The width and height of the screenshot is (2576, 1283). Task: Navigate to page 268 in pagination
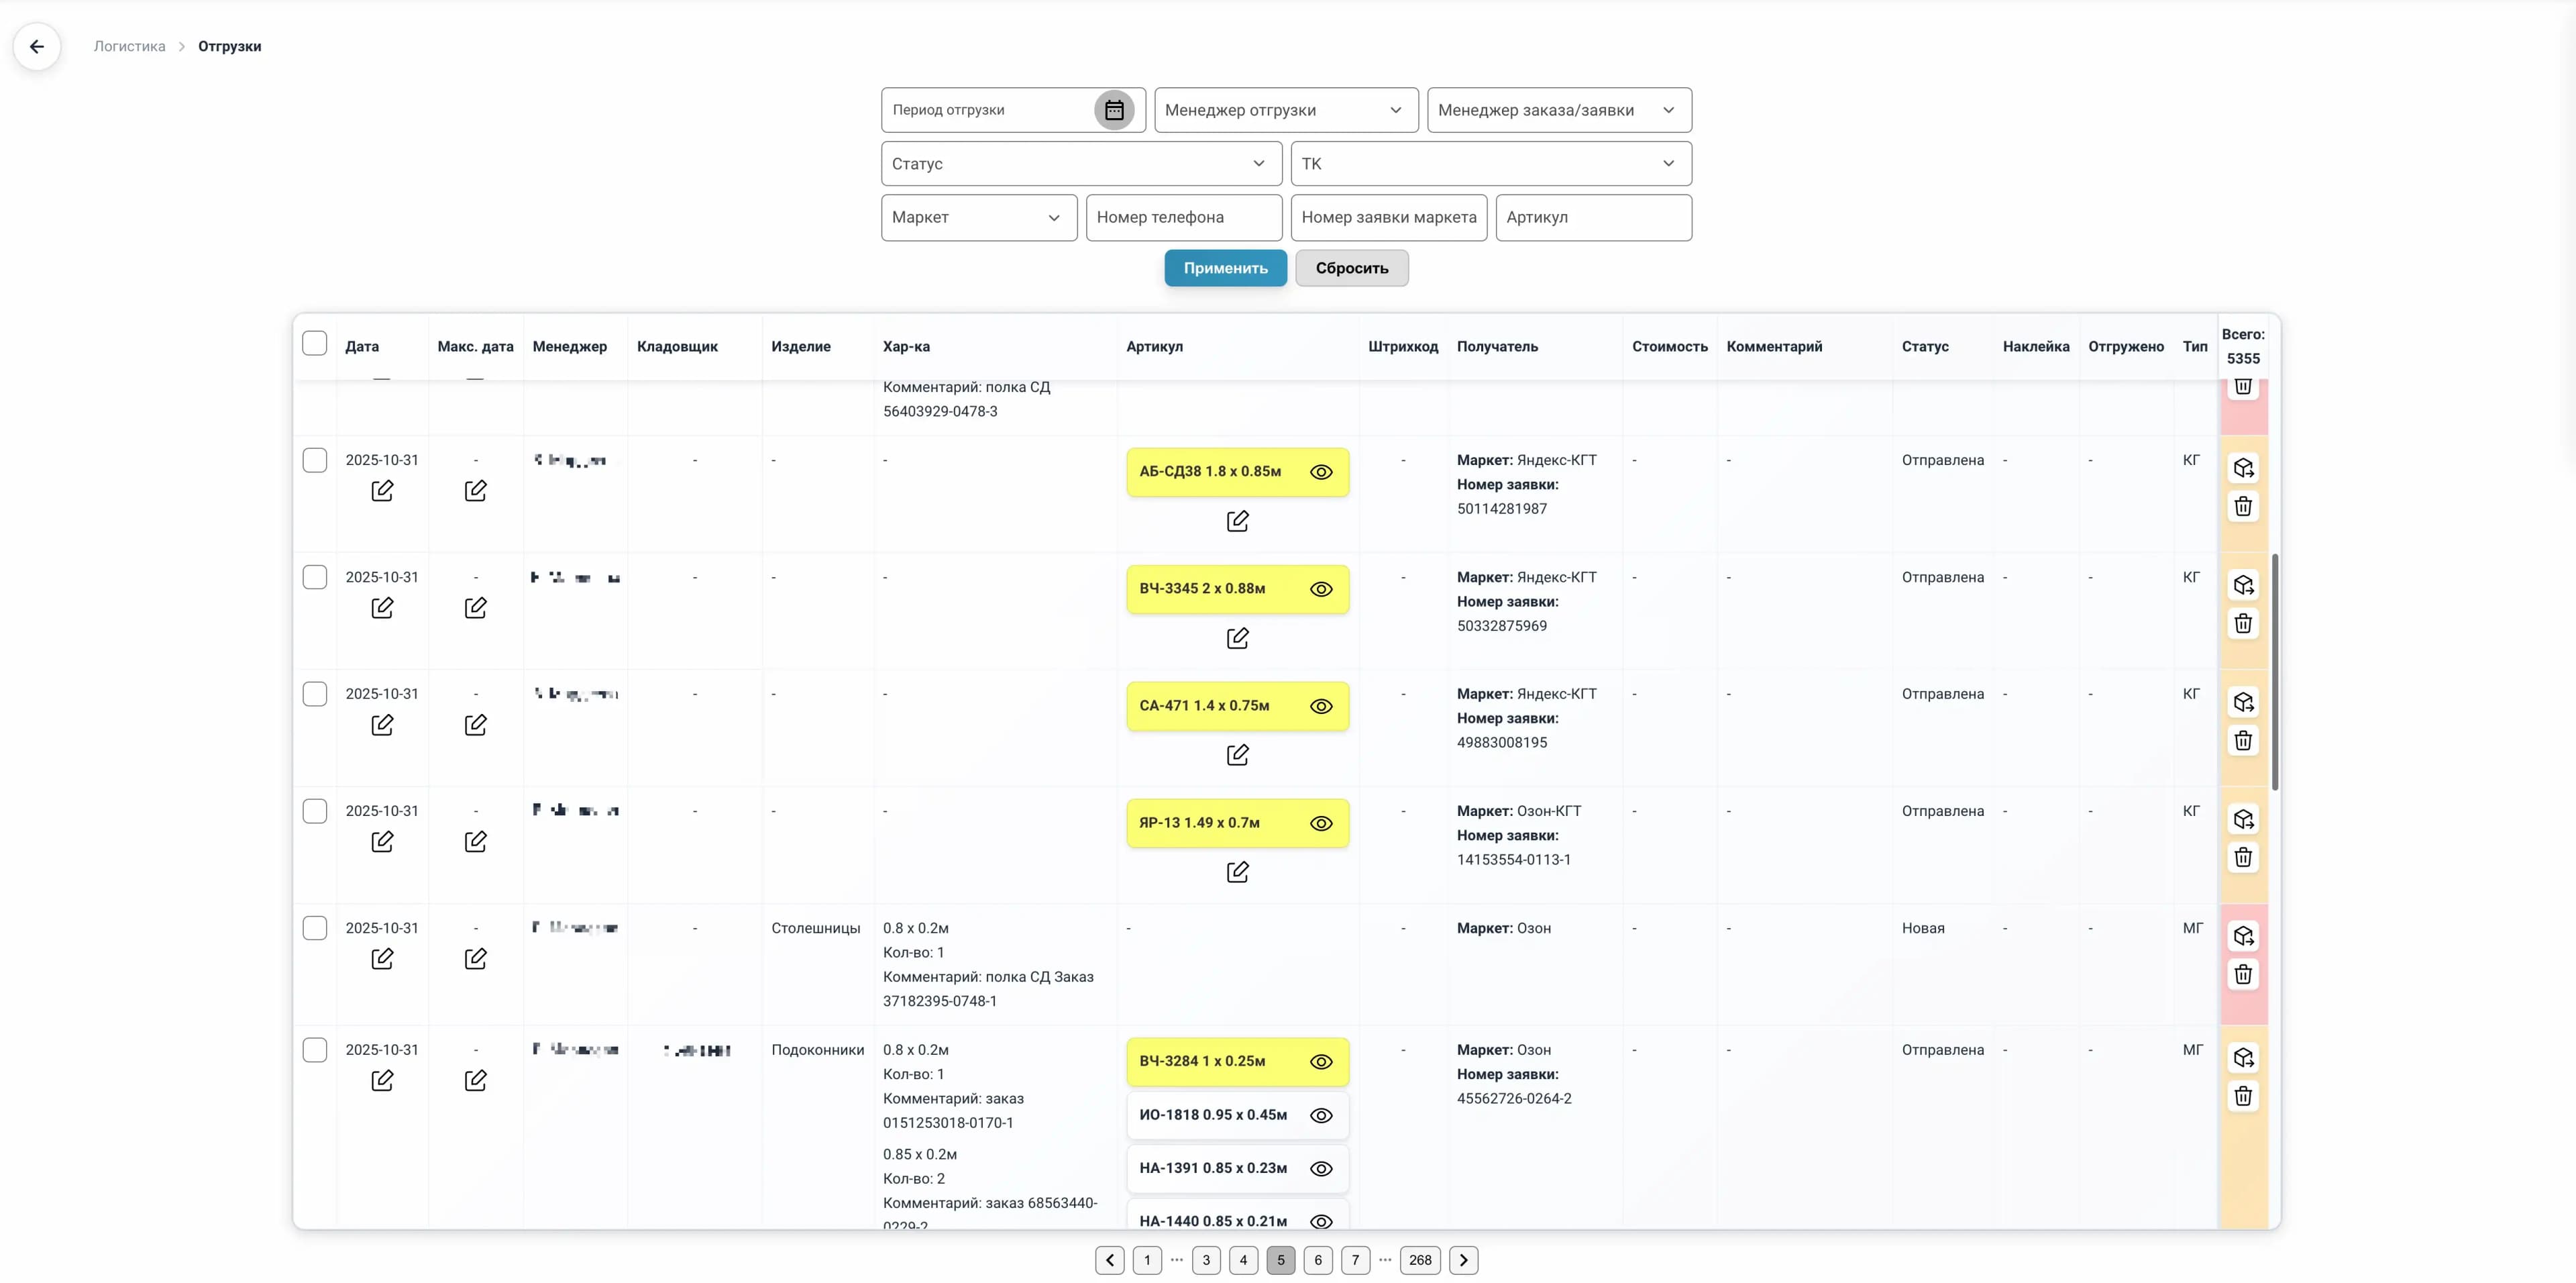tap(1420, 1260)
